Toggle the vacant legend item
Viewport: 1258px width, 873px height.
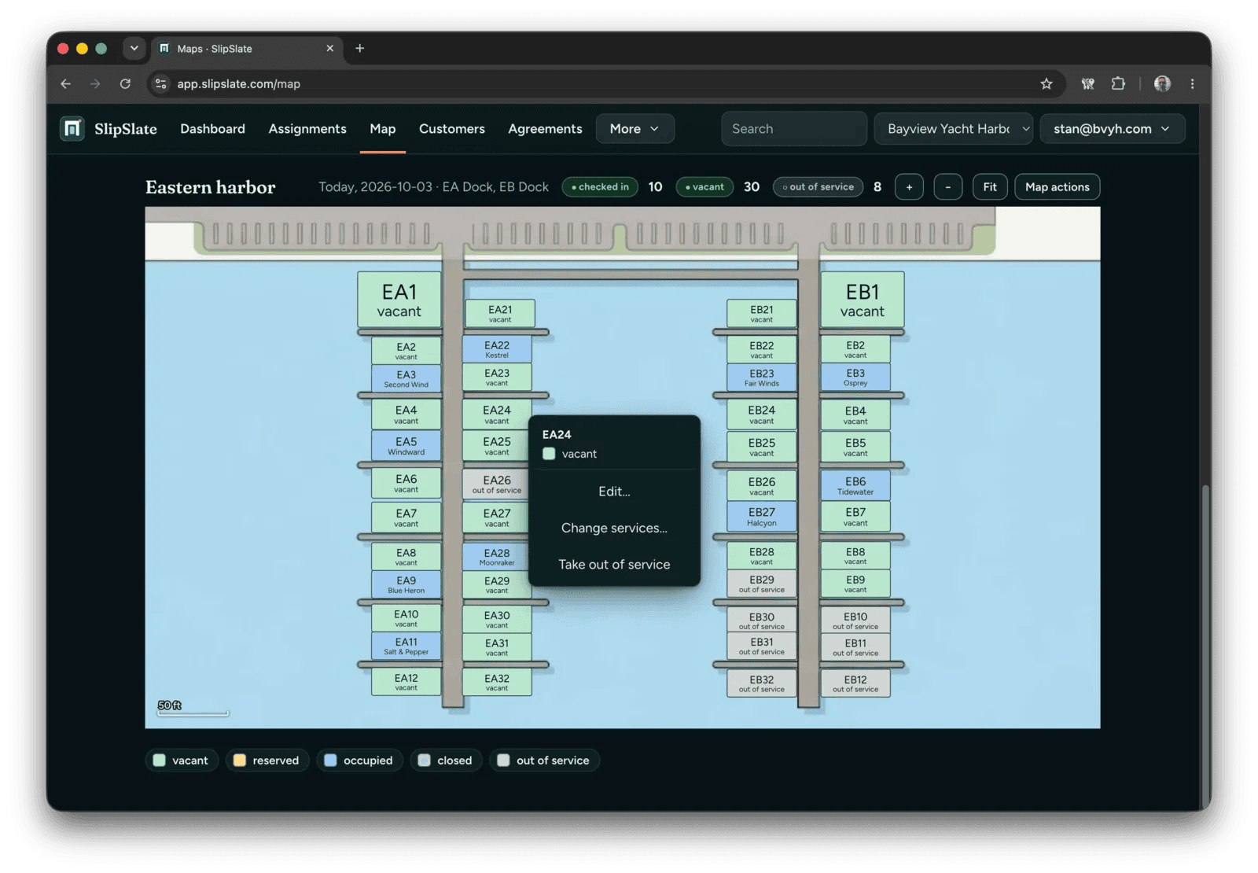[182, 760]
